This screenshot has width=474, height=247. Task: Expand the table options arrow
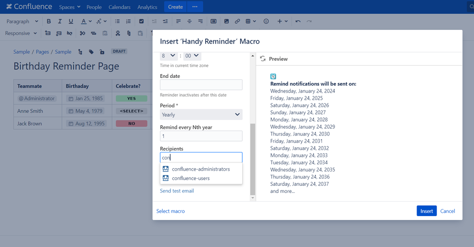pyautogui.click(x=255, y=21)
